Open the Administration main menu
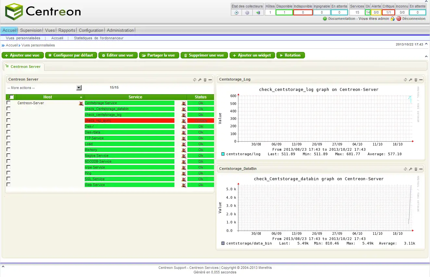The height and width of the screenshot is (277, 430). [x=120, y=30]
